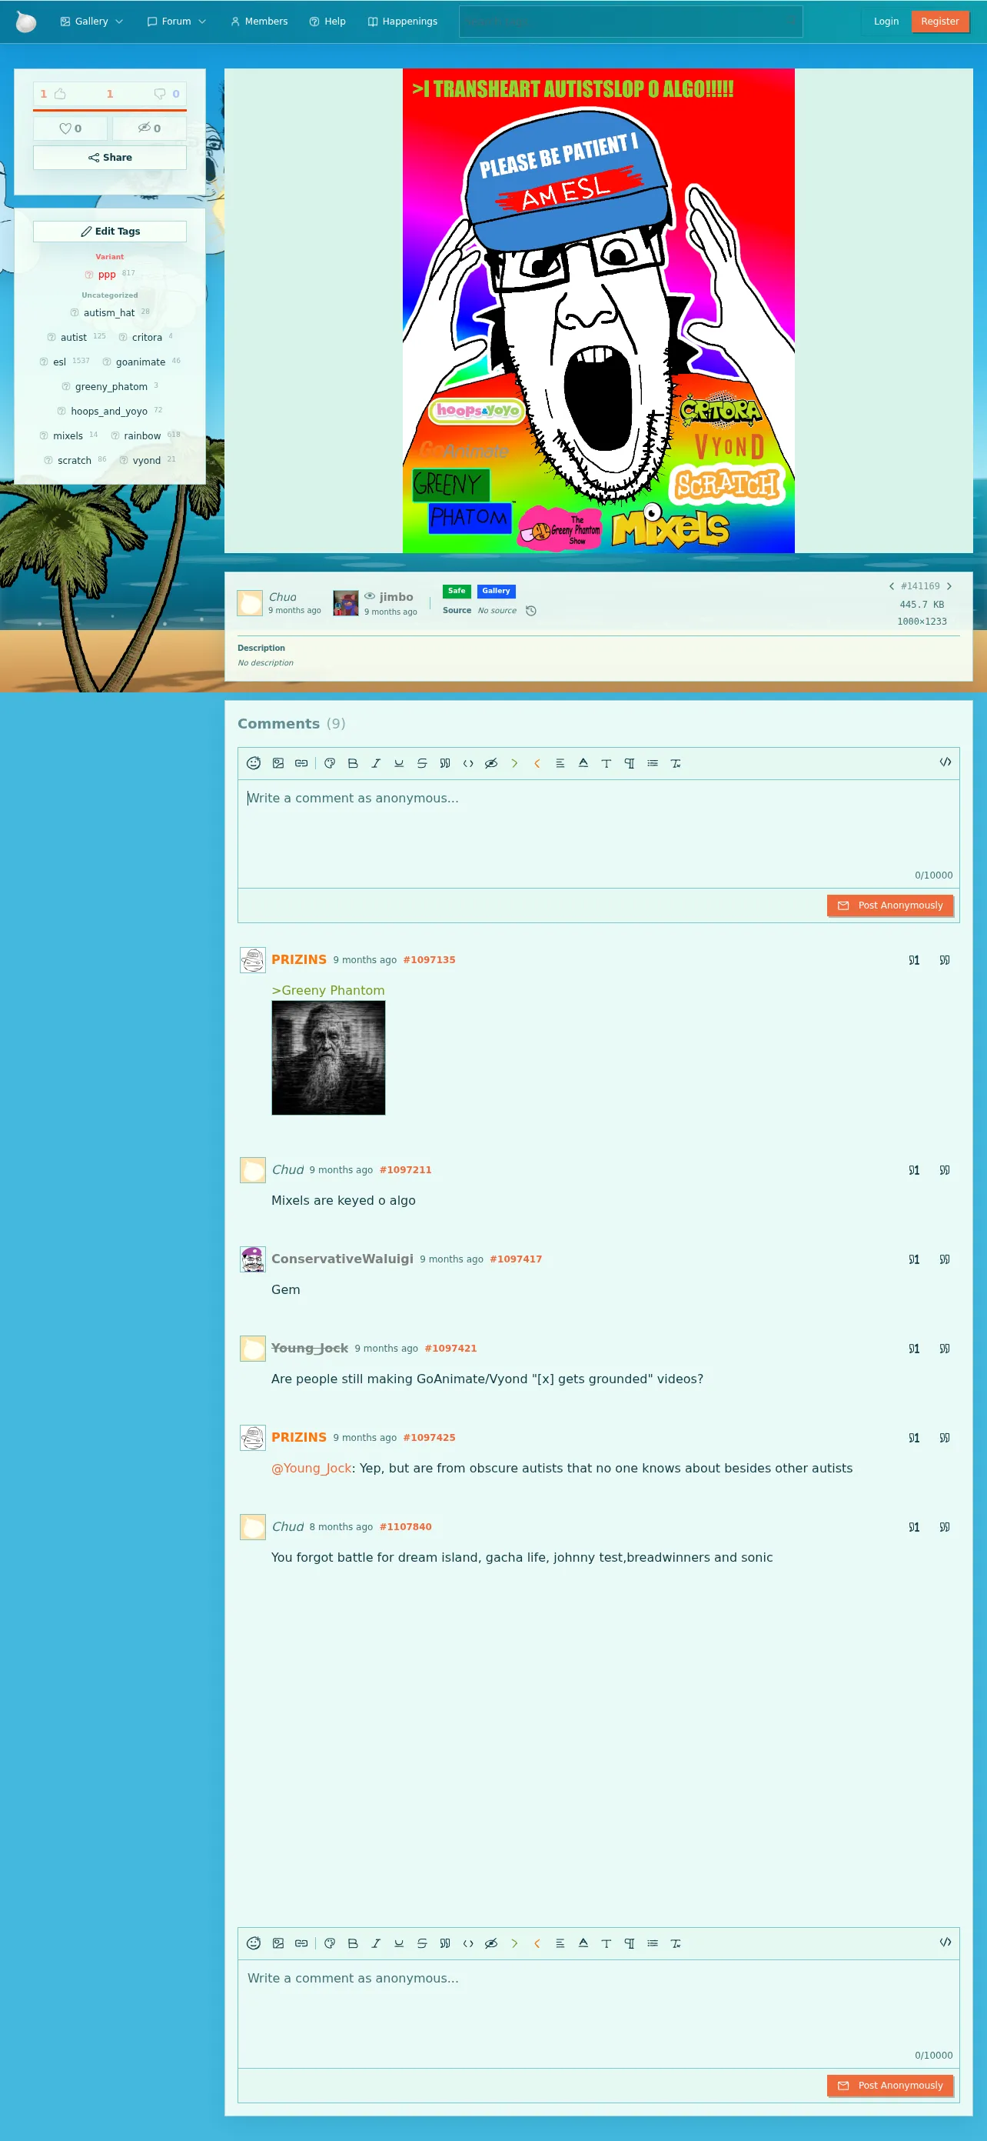This screenshot has height=2141, width=987.
Task: Apply italic in top comment editor
Action: point(377,763)
